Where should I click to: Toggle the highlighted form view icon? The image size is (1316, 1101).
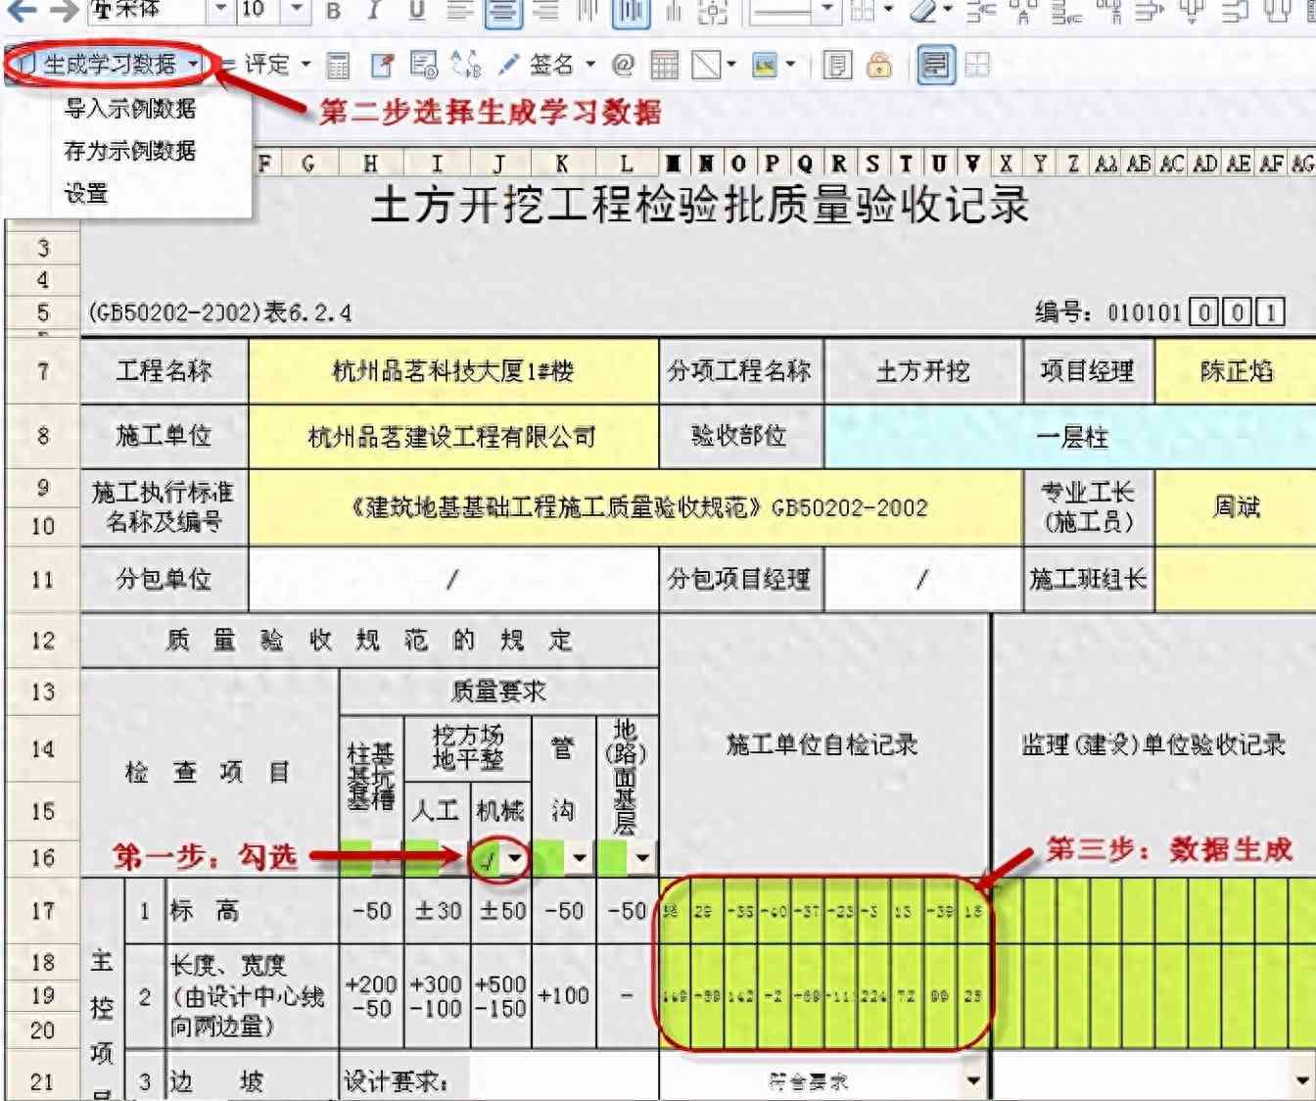[x=936, y=66]
